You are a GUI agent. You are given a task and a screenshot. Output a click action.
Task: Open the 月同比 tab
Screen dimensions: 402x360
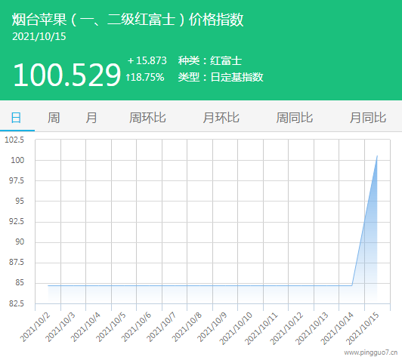click(x=368, y=118)
